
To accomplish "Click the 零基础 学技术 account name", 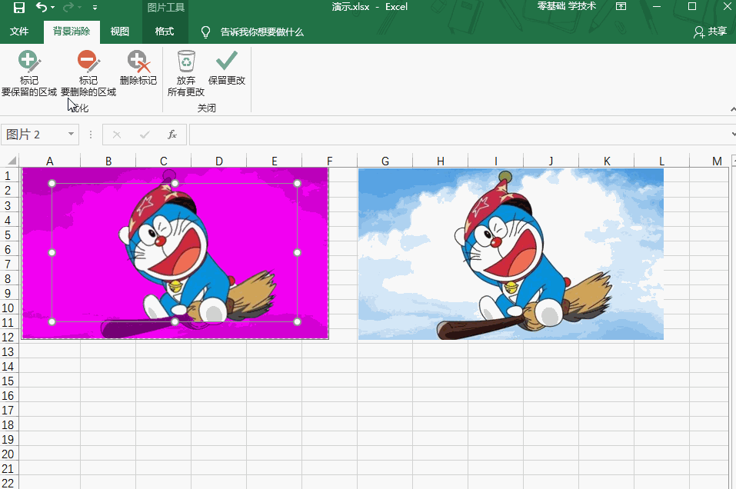I will tap(567, 7).
